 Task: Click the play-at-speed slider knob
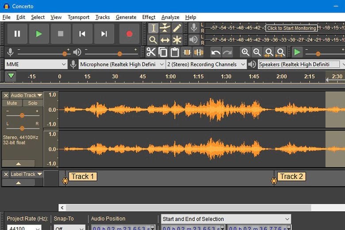click(x=318, y=54)
